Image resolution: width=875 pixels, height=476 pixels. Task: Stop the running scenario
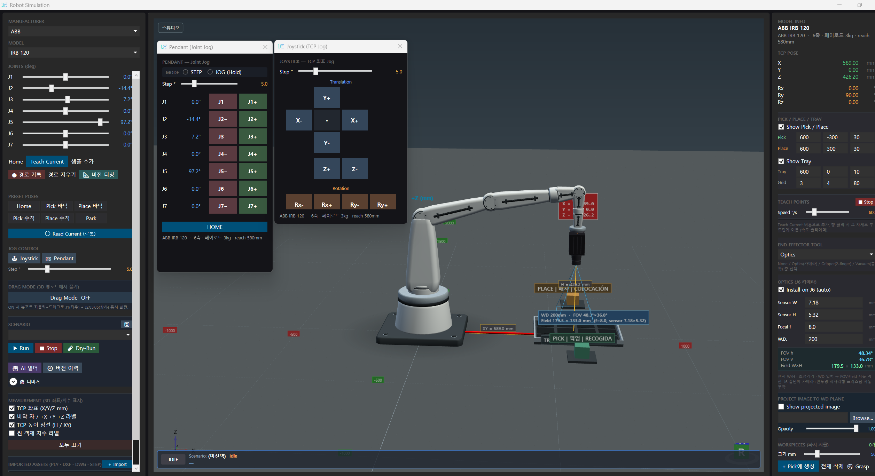(48, 348)
